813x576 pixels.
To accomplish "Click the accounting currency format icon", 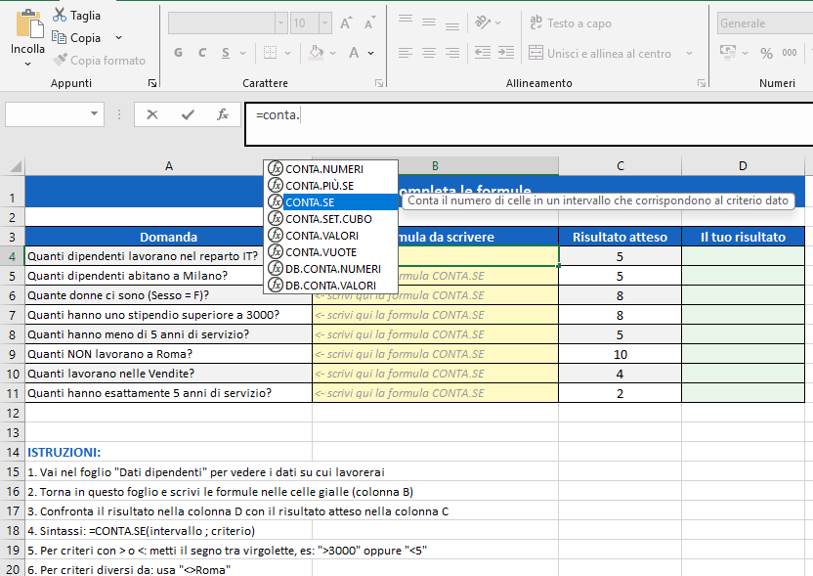I will 728,53.
